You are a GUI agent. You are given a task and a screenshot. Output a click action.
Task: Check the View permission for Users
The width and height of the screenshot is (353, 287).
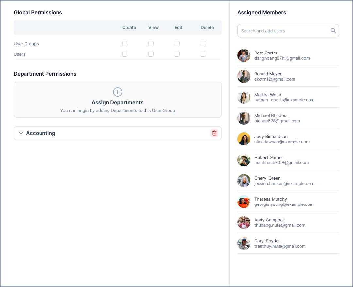[x=151, y=54]
